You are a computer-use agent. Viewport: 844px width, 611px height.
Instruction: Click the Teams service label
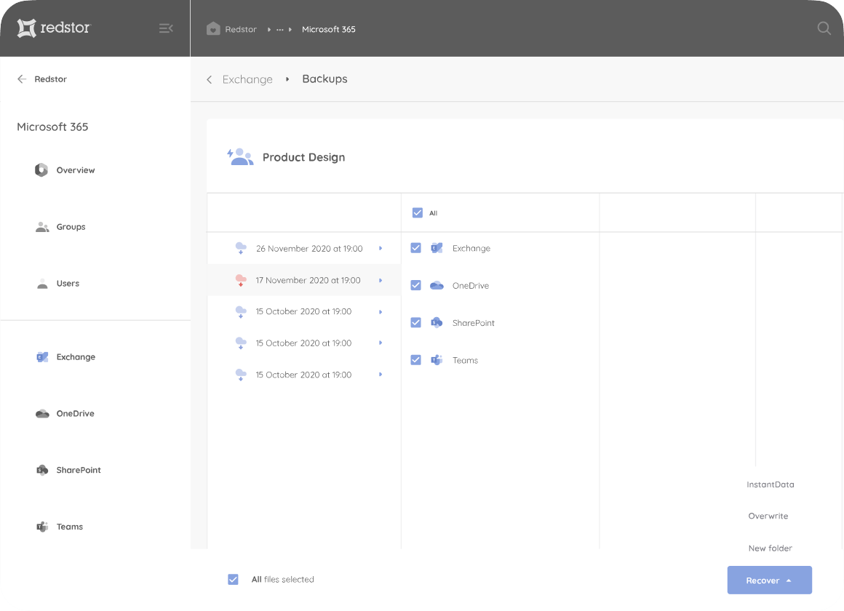(465, 360)
